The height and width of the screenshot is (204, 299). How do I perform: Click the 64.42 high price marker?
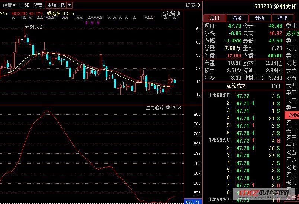coord(34,27)
